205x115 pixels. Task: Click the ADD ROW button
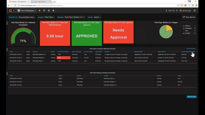pos(192,96)
